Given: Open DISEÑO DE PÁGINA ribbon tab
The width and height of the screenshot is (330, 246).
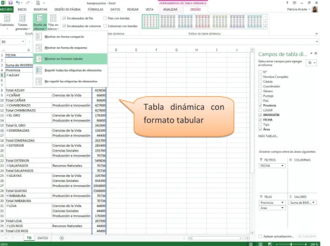Looking at the screenshot, I should coord(68,10).
